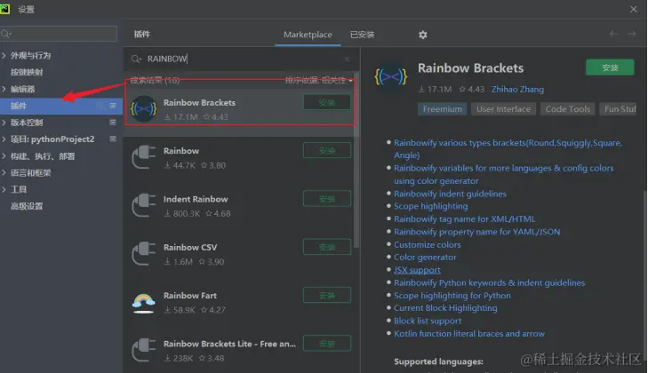Viewport: 648px width, 373px height.
Task: Expand the 语言和框架 section
Action: [x=4, y=172]
